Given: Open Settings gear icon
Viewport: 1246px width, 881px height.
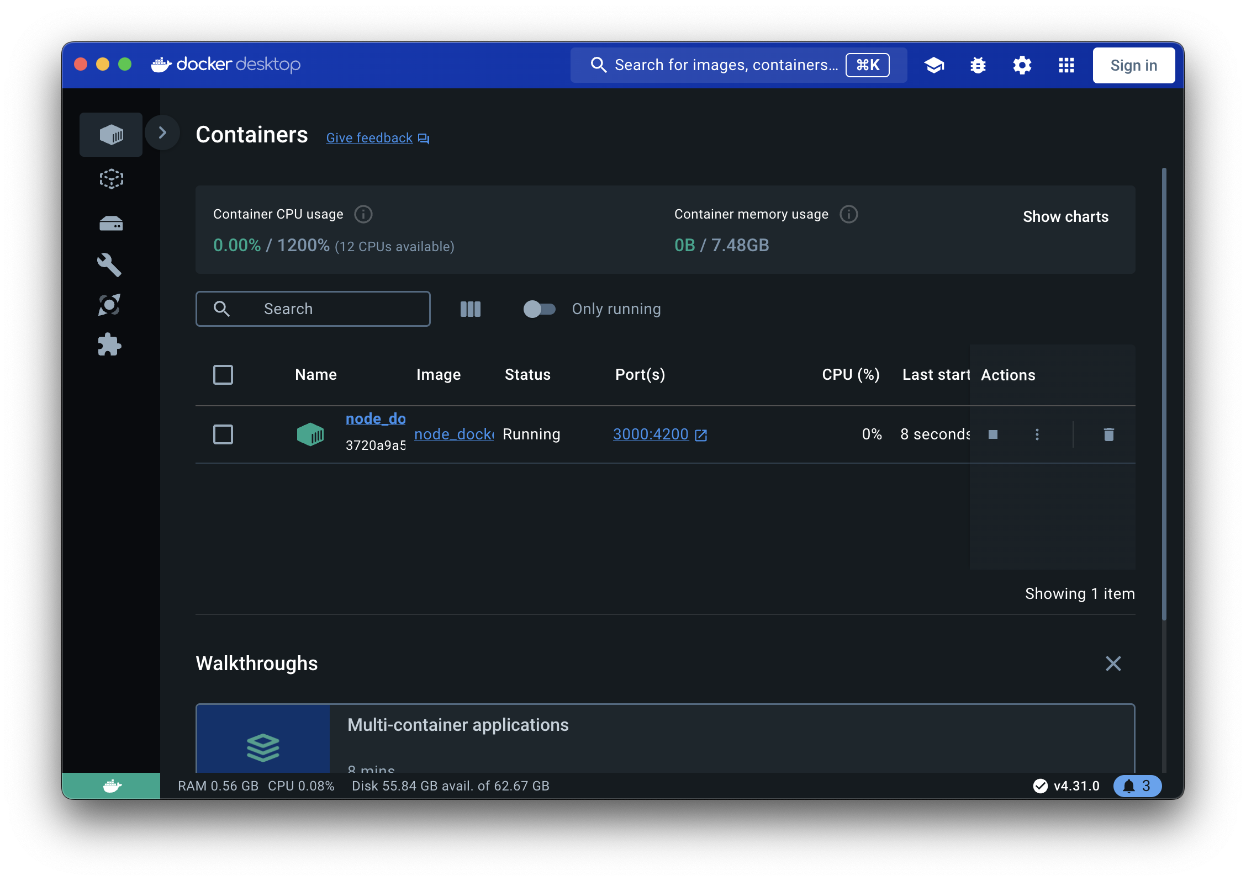Looking at the screenshot, I should pos(1022,65).
